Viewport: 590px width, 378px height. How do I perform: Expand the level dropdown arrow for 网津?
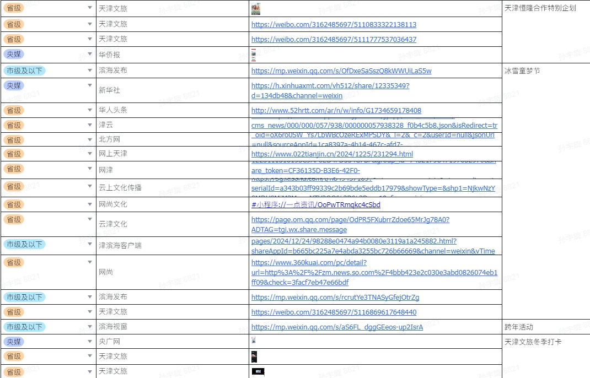click(89, 169)
